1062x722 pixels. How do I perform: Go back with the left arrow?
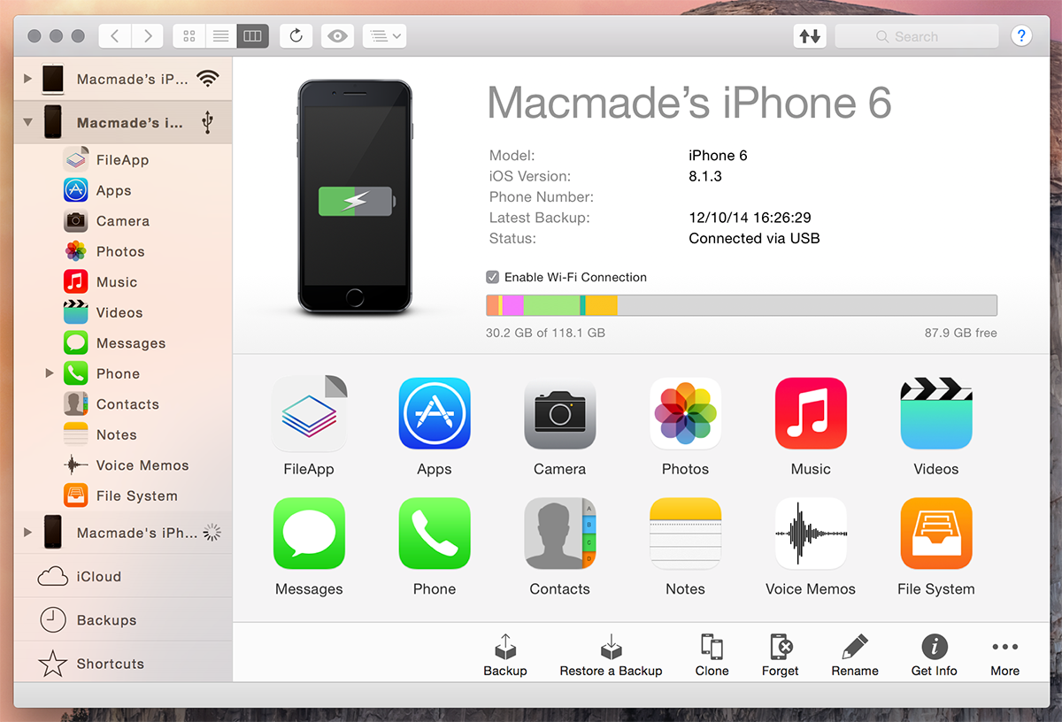(115, 36)
